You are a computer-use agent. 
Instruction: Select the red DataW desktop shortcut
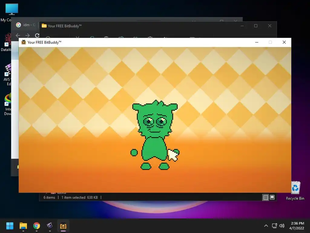7,42
